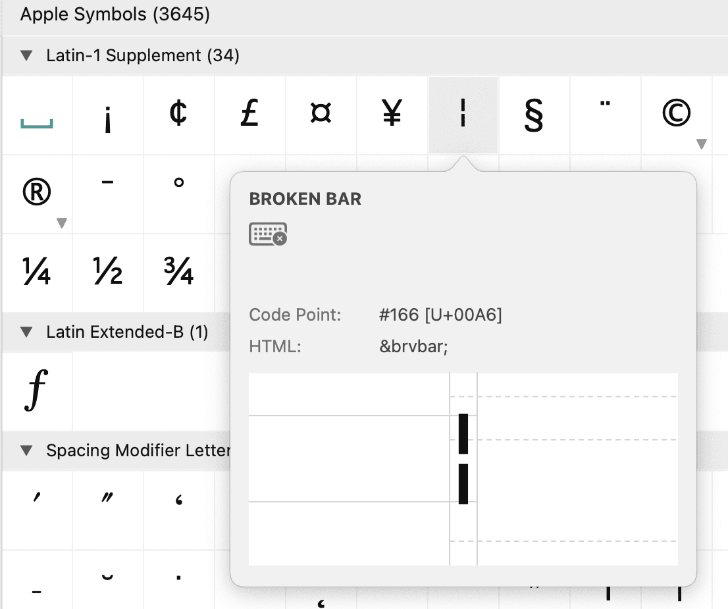Select the yen sign glyph
The image size is (728, 609).
tap(392, 115)
